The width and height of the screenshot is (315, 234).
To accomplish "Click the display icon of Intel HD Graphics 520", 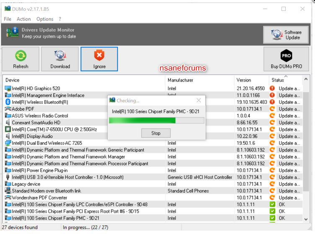I will coord(8,88).
